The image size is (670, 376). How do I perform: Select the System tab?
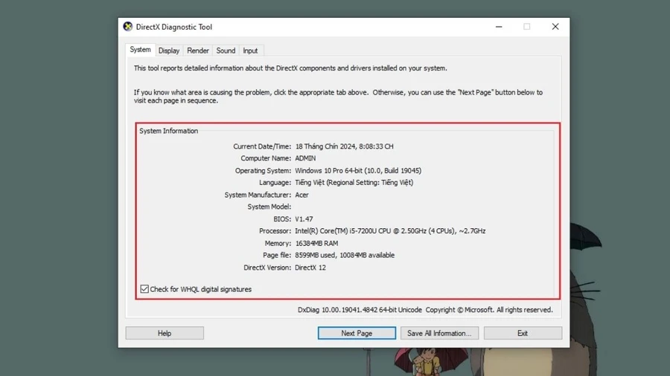pyautogui.click(x=140, y=50)
